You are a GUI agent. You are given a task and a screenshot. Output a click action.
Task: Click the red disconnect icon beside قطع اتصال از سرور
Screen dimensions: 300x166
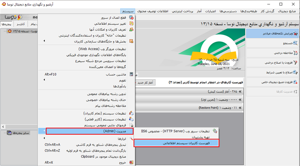[x=131, y=18]
